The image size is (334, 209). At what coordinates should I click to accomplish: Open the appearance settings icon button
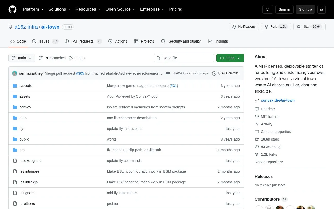pos(321,9)
